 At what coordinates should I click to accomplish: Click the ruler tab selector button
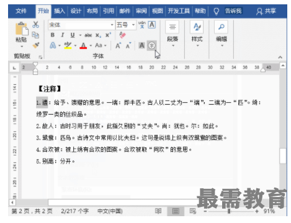[14, 68]
